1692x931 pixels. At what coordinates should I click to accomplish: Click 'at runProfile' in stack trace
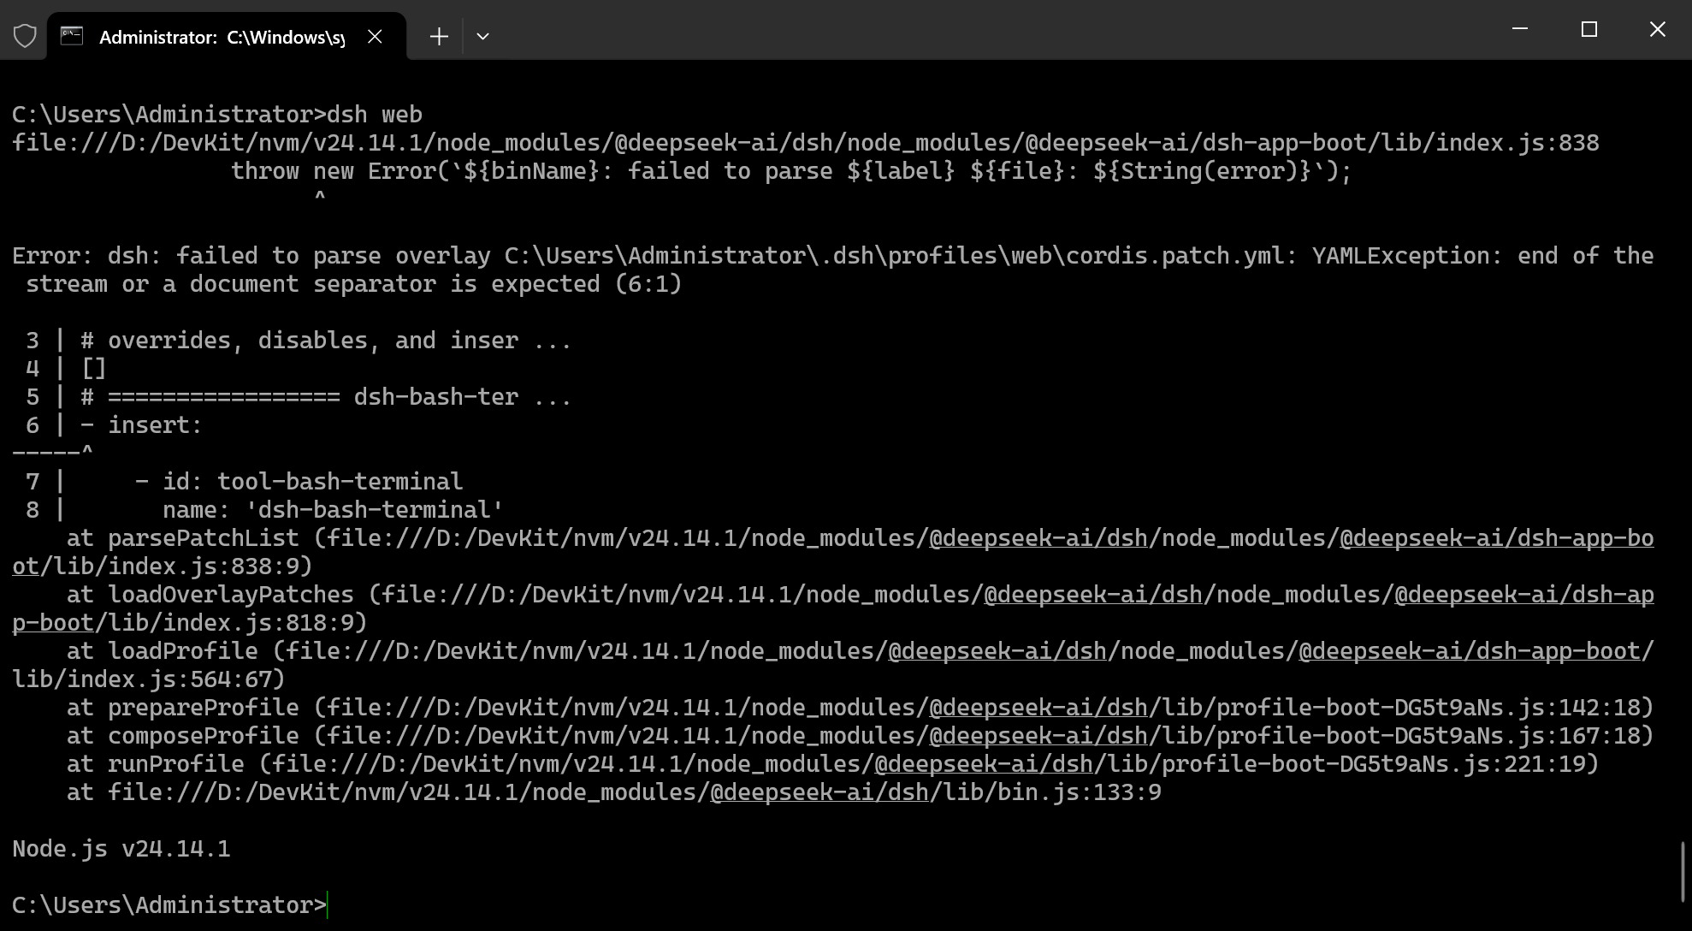tap(156, 764)
